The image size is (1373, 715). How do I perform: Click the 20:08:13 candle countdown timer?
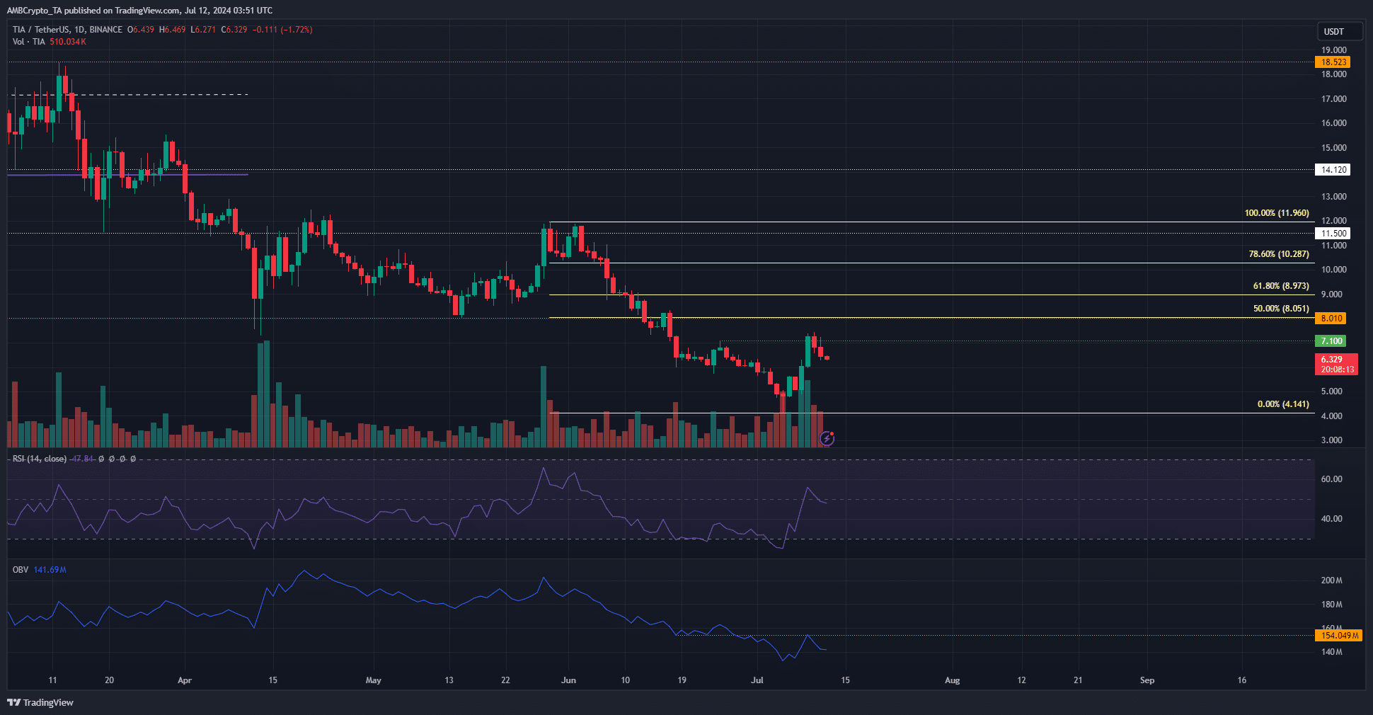click(1337, 370)
